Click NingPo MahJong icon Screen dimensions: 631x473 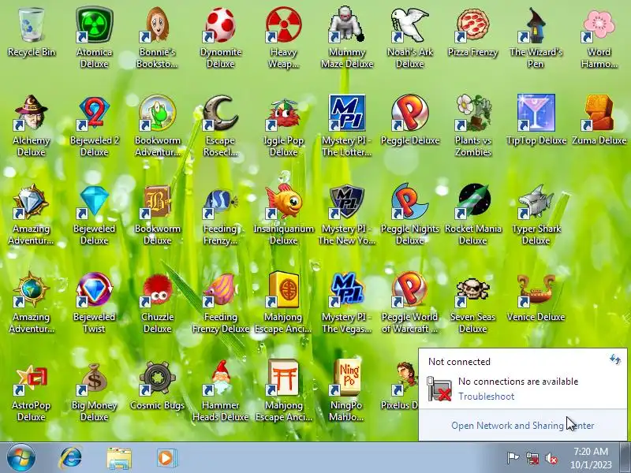click(346, 378)
